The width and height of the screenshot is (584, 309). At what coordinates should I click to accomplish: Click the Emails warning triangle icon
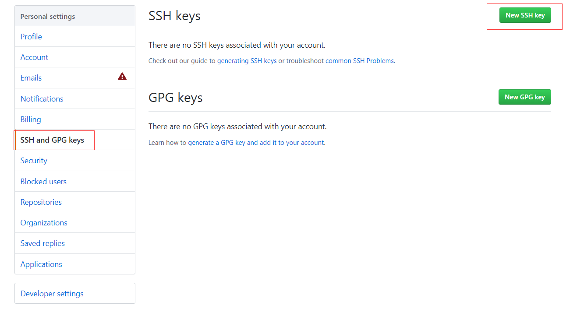click(x=122, y=77)
